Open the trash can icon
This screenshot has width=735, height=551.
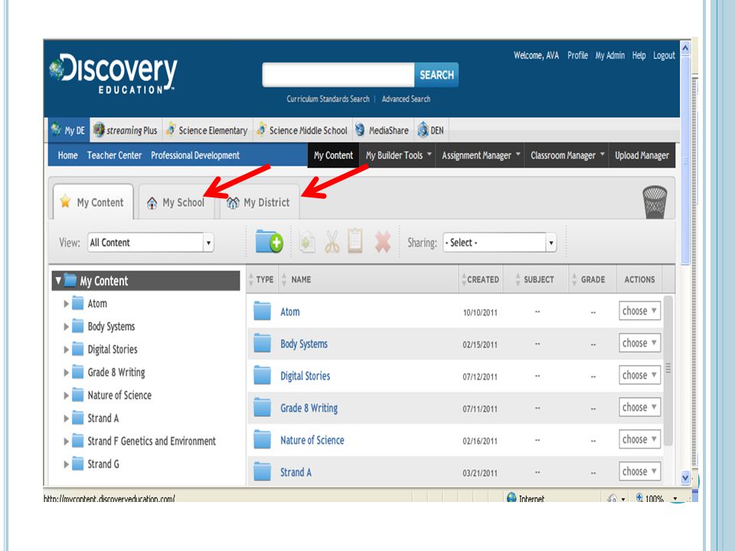655,202
